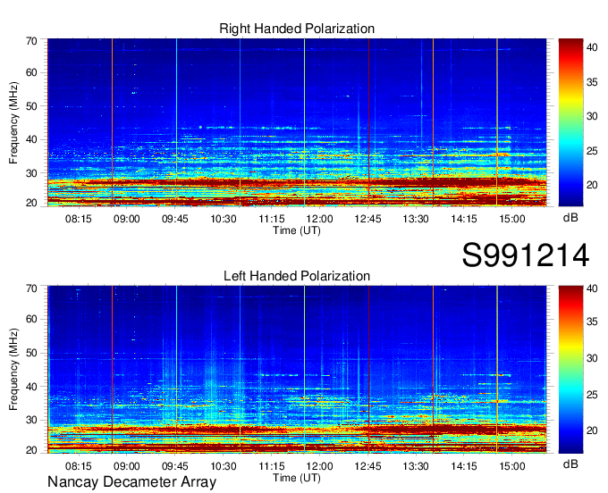608x493 pixels.
Task: Click the 13:30 time tick on the Left Handed plot
Action: pyautogui.click(x=416, y=466)
